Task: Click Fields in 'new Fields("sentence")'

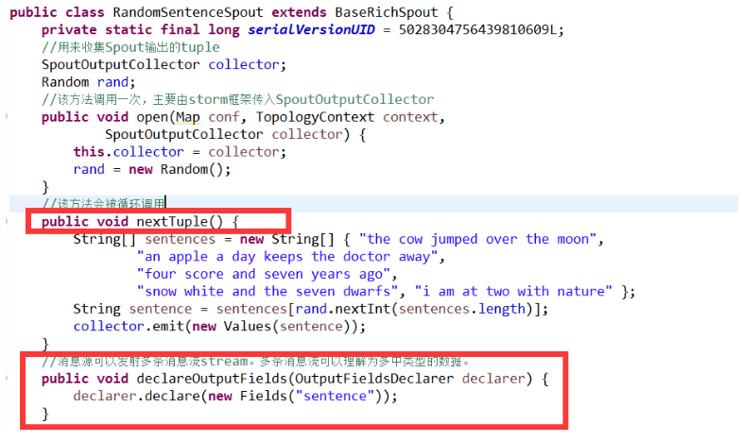Action: pos(264,396)
